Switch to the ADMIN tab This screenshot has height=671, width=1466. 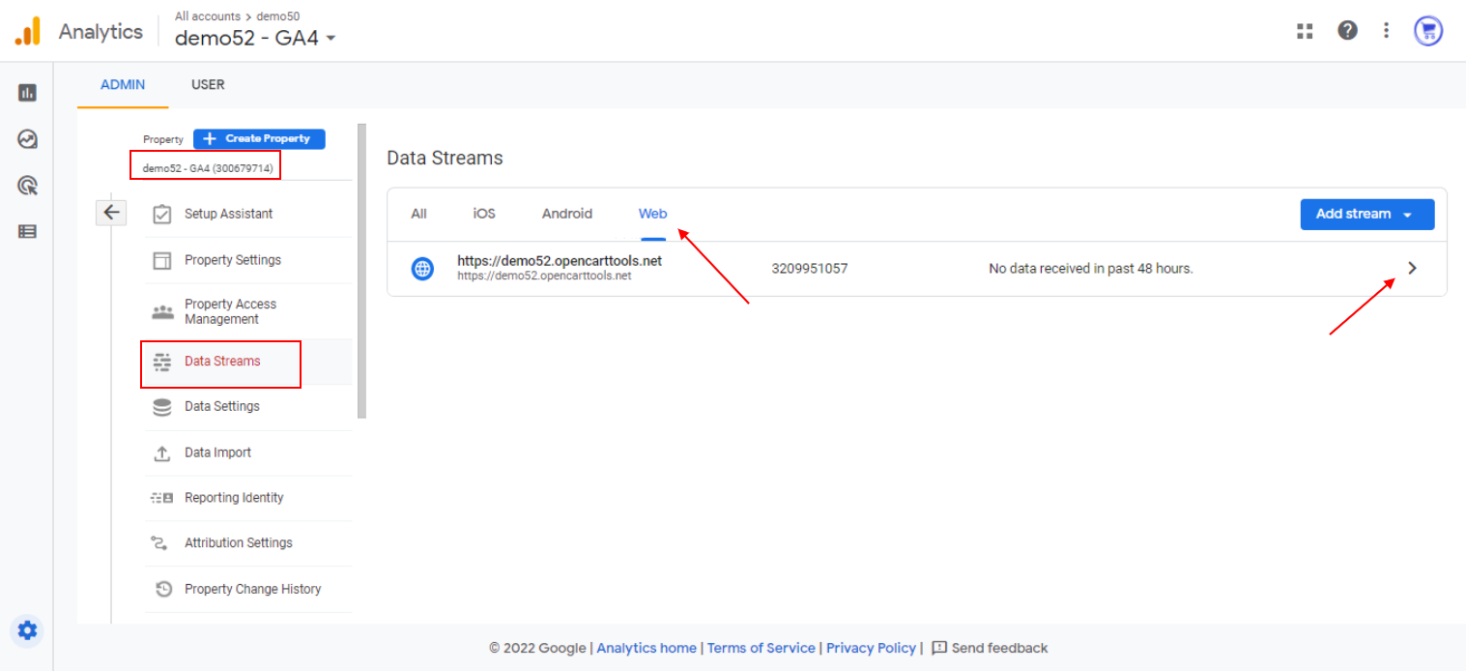[123, 84]
